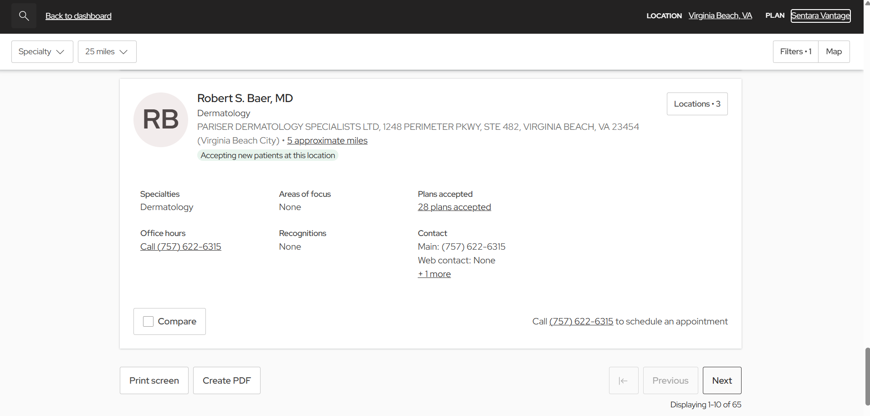This screenshot has height=416, width=870.
Task: Click the RB avatar for Robert S. Baer
Action: [x=160, y=119]
